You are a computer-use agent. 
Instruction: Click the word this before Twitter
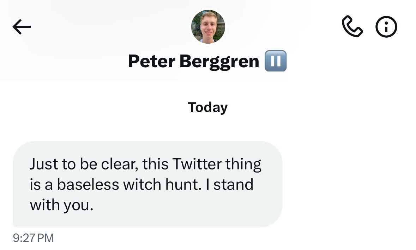(x=156, y=164)
